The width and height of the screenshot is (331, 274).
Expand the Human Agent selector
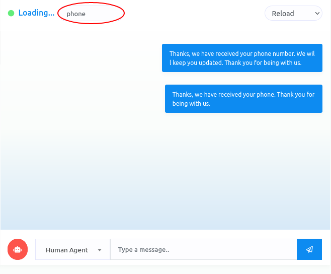pyautogui.click(x=73, y=250)
